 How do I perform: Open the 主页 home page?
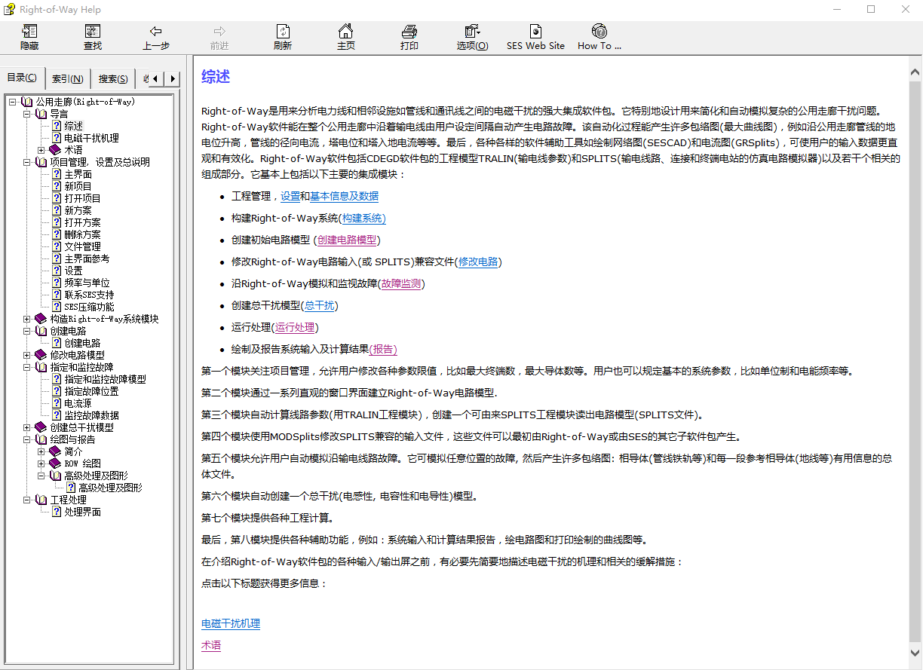[x=346, y=37]
